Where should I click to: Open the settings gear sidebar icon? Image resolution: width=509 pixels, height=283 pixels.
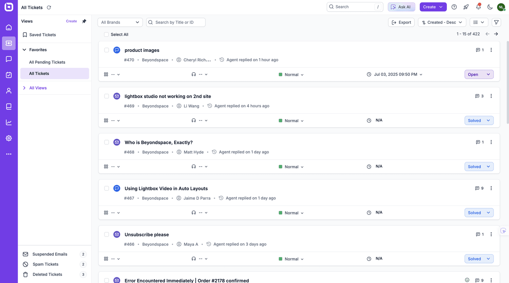click(9, 138)
